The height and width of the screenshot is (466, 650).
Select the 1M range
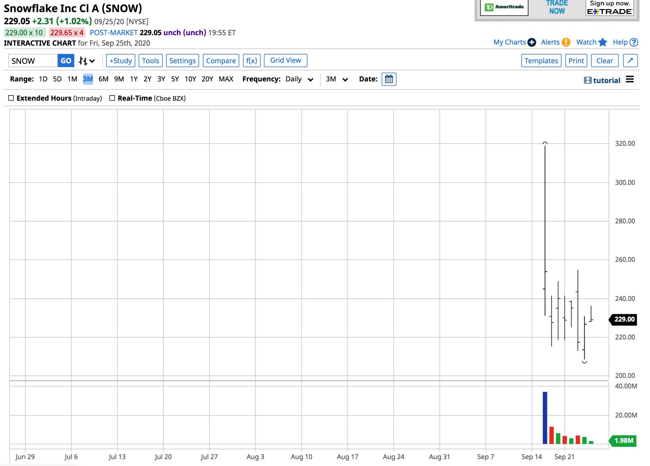tap(72, 79)
